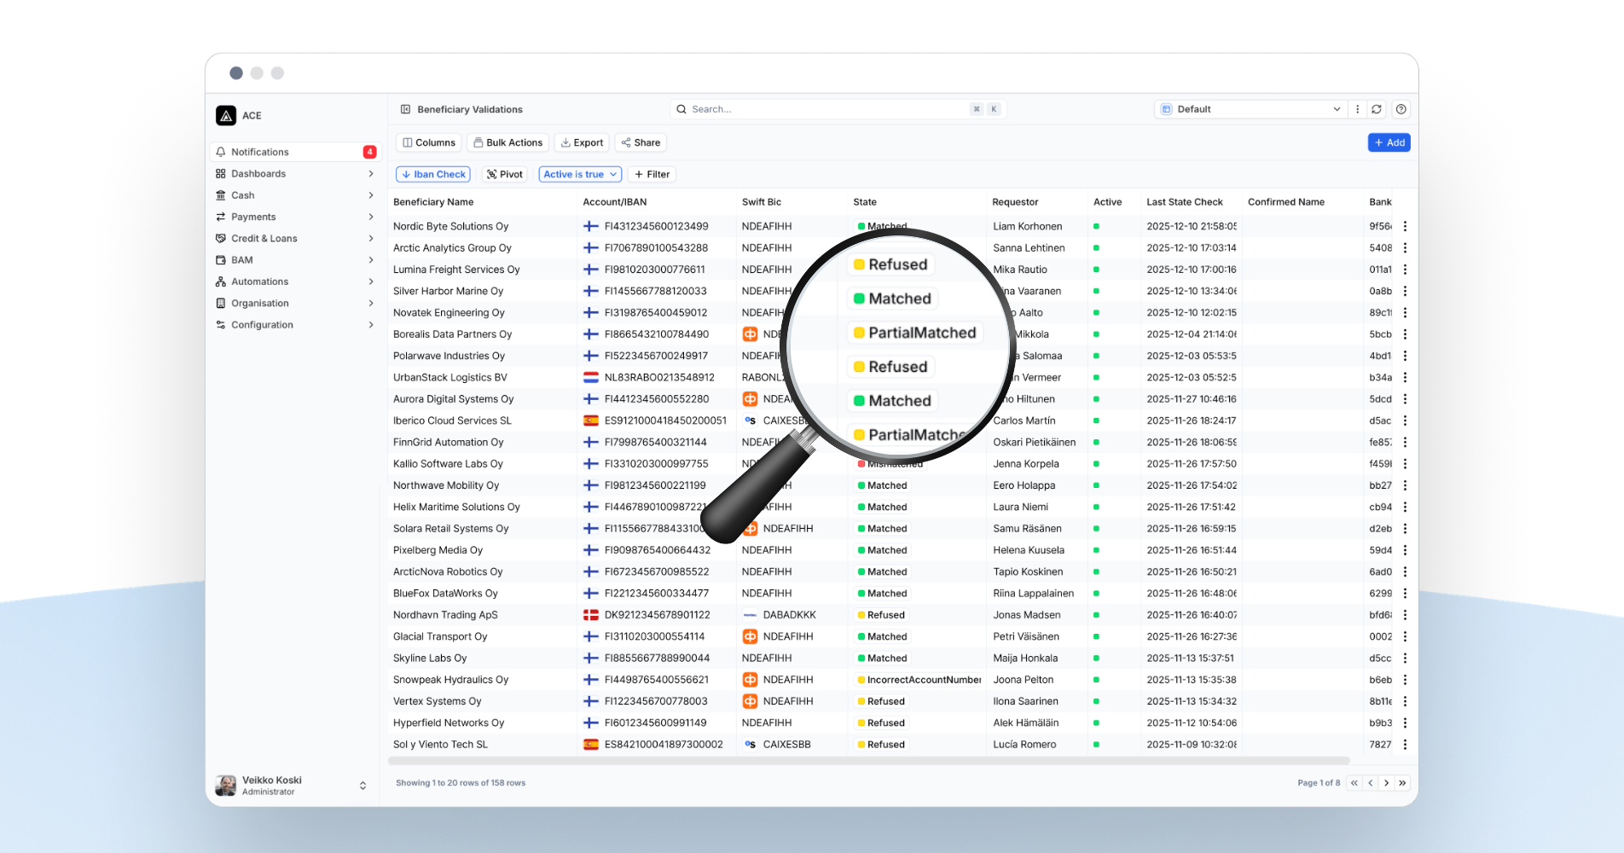Expand the Payments sidebar section
The image size is (1624, 853).
tap(371, 217)
